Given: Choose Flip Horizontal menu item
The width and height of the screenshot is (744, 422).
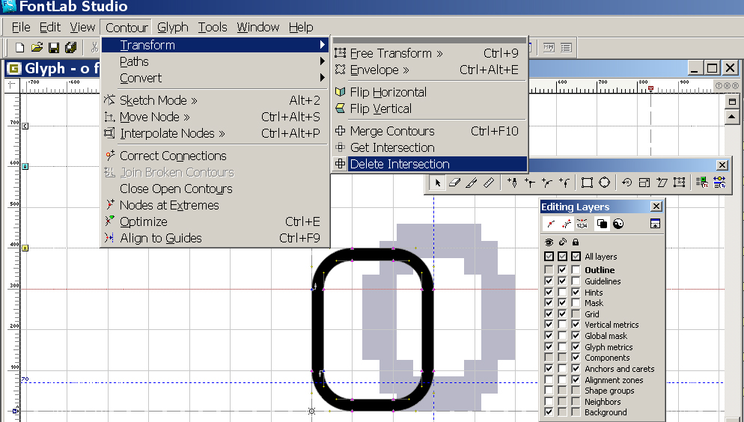Looking at the screenshot, I should pos(430,92).
